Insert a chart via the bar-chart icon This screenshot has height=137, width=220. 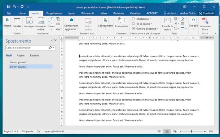[58, 24]
